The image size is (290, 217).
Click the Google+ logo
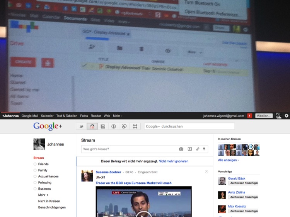48,126
